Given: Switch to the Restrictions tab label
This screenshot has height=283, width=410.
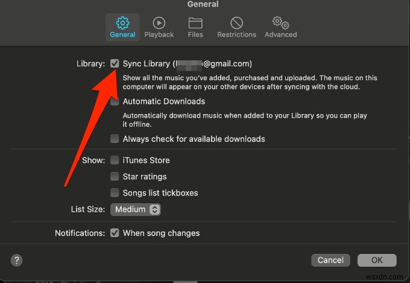Looking at the screenshot, I should click(x=236, y=34).
